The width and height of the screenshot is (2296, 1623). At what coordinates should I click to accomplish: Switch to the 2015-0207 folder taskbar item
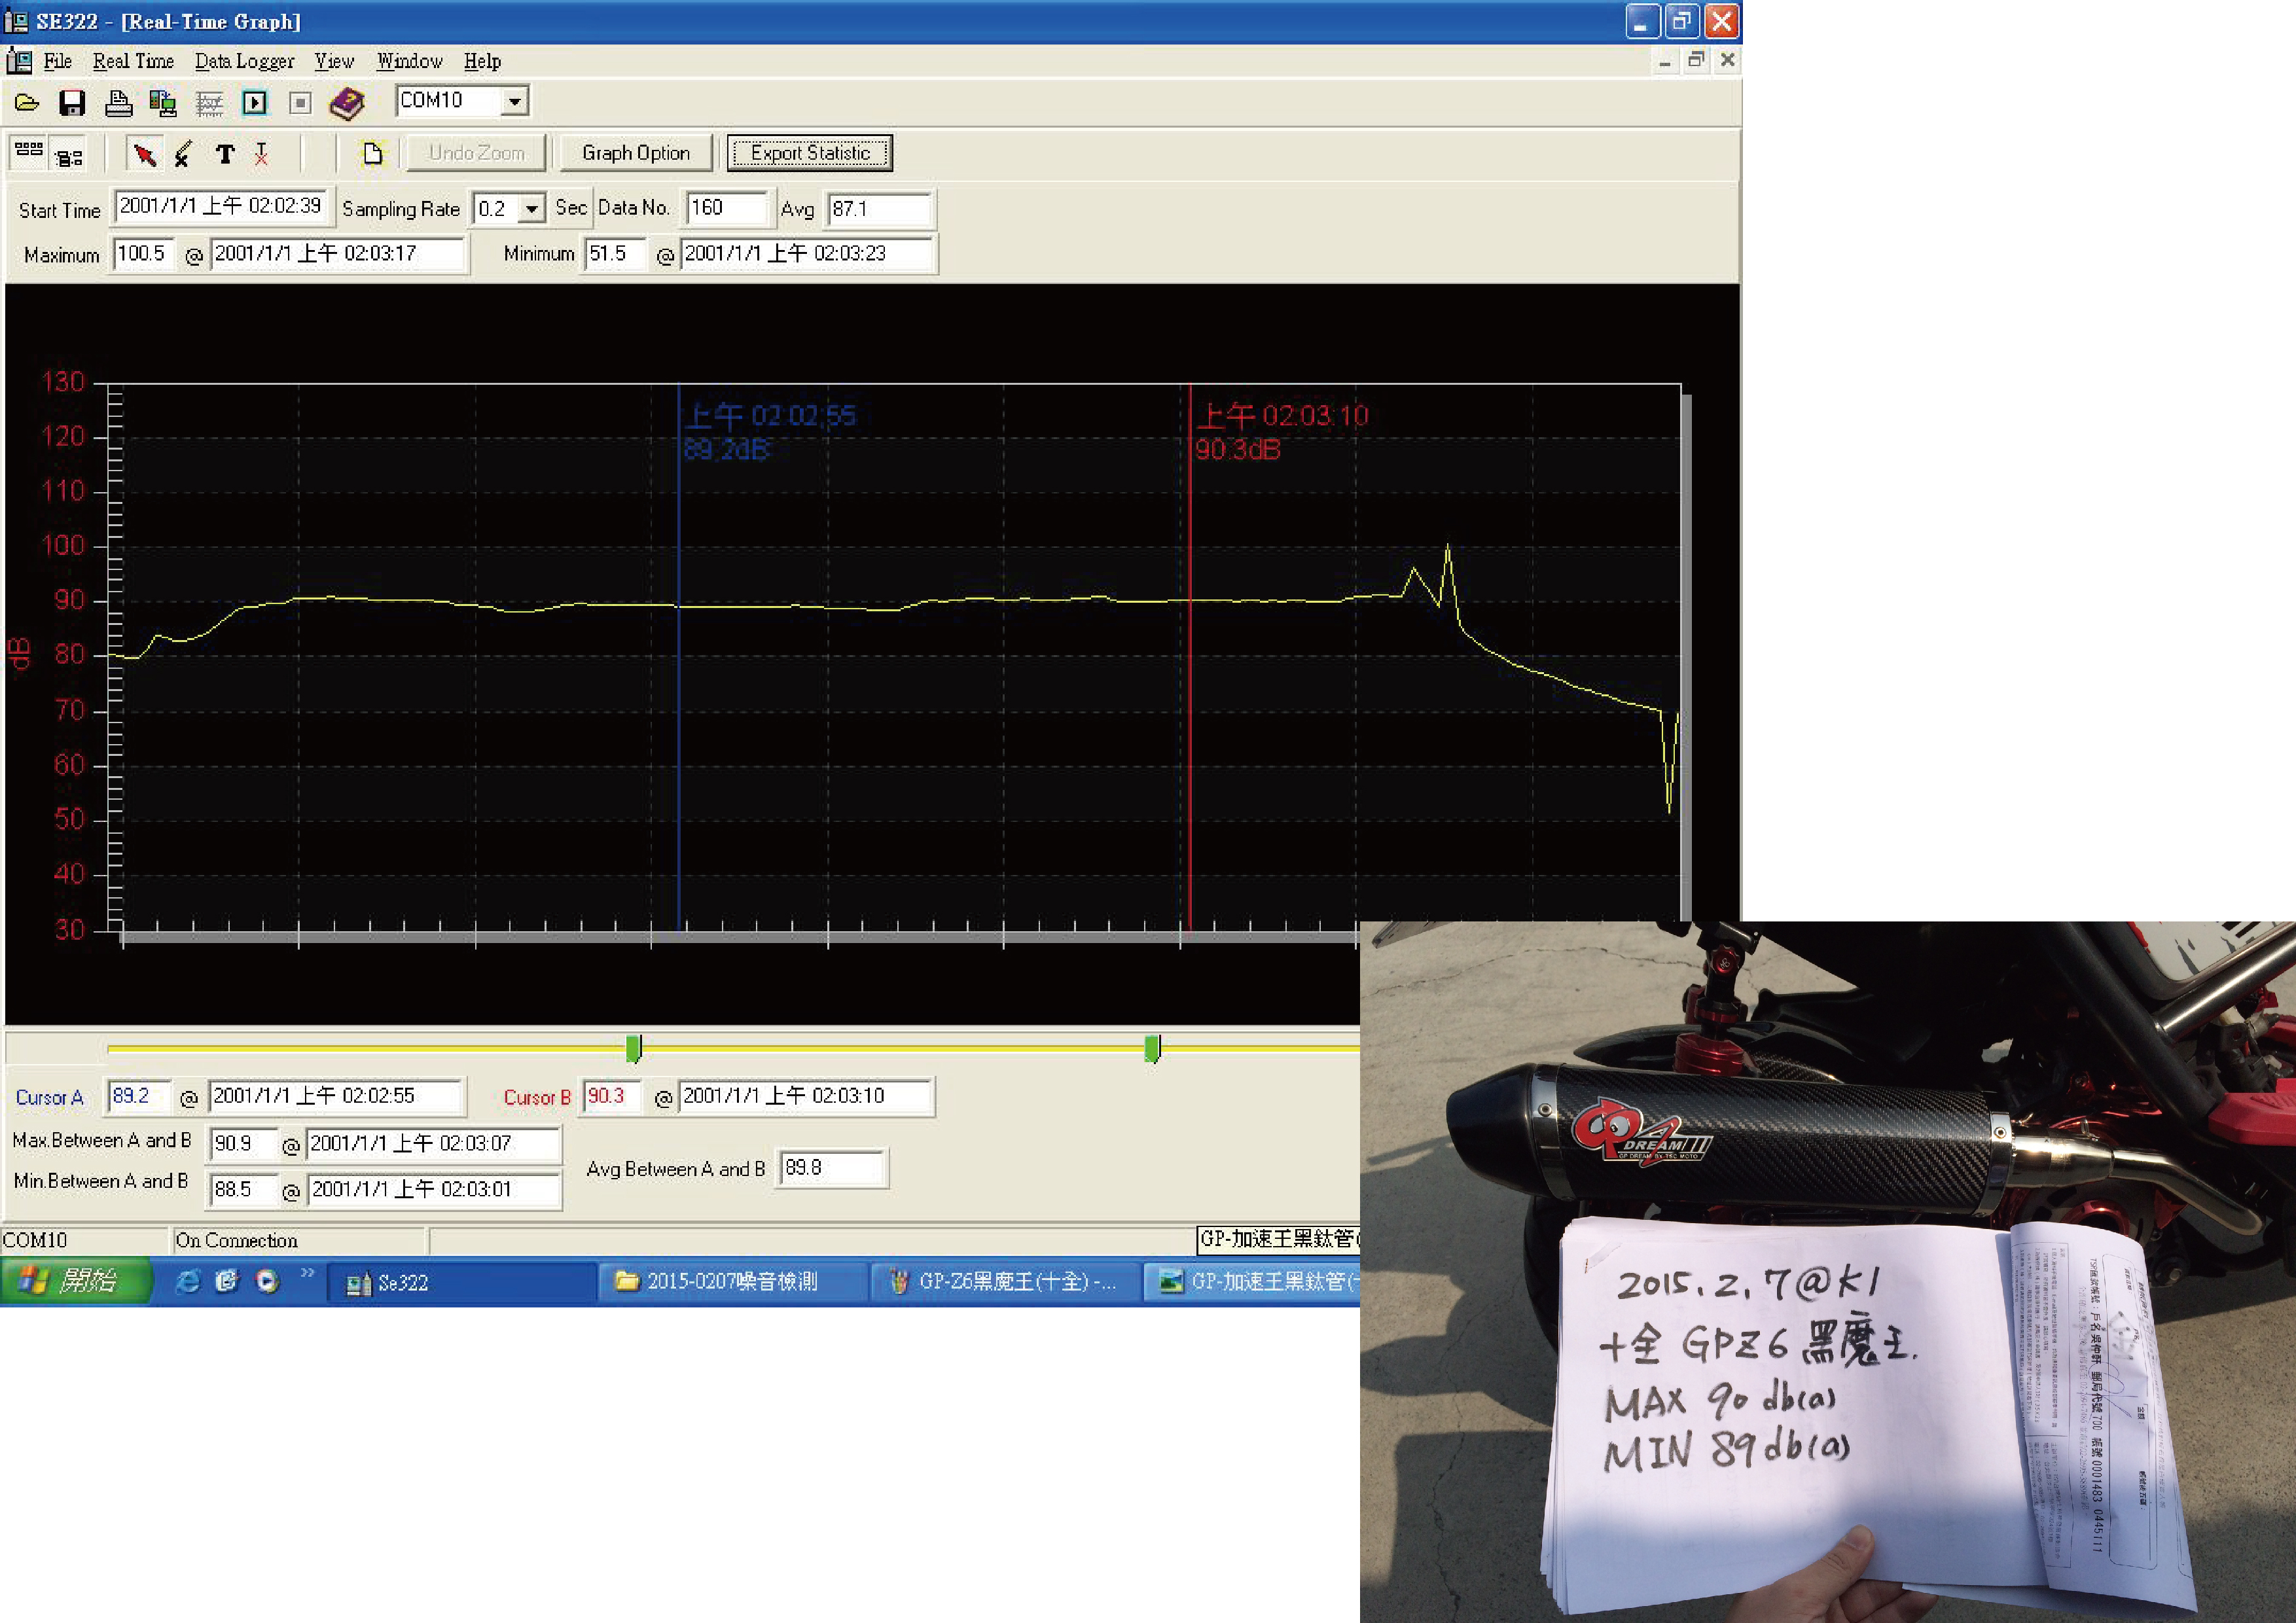coord(733,1282)
